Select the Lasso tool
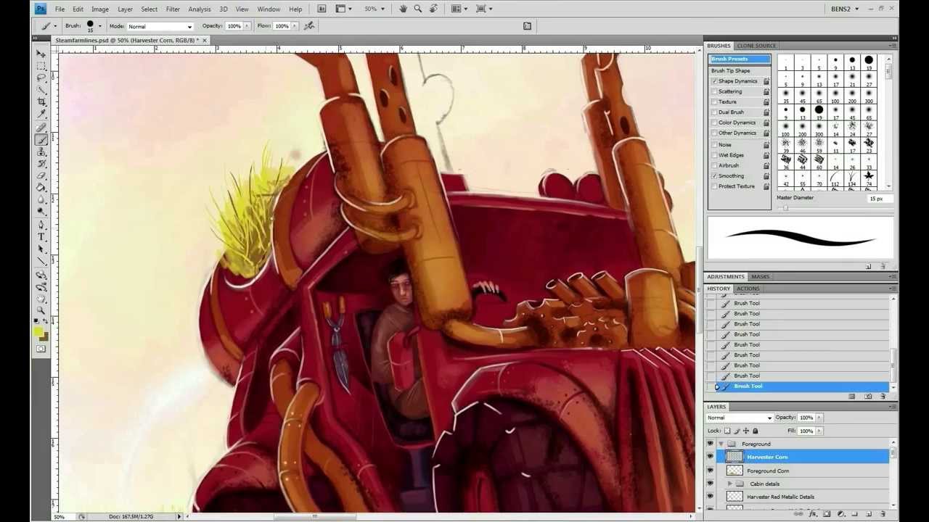 pos(41,78)
